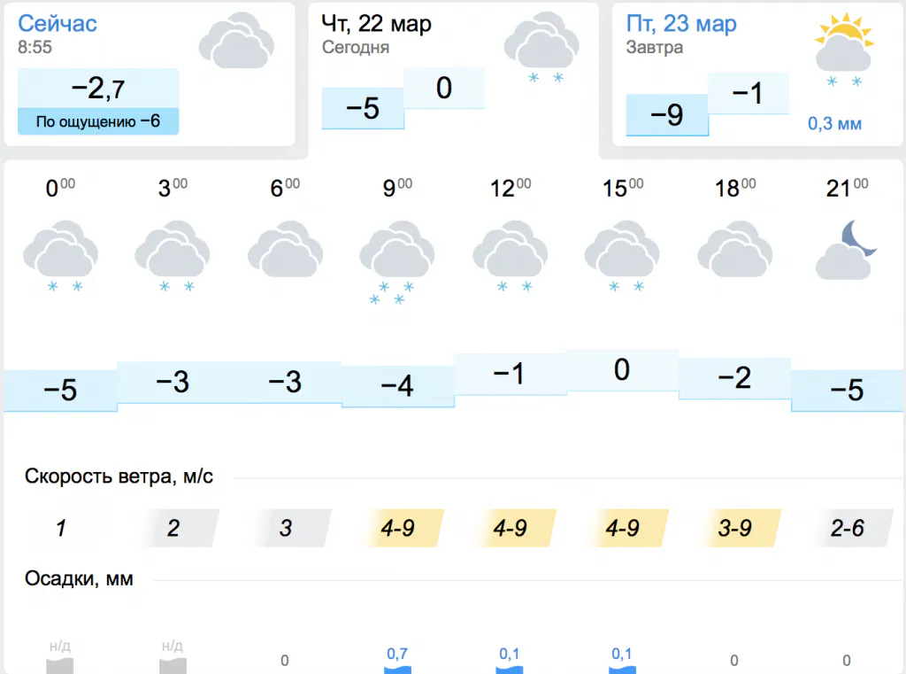The height and width of the screenshot is (674, 906).
Task: Click the 0,3 мм precipitation text
Action: (834, 123)
